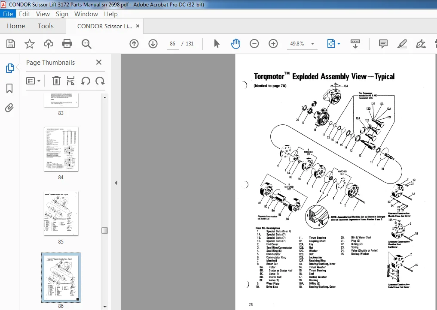The height and width of the screenshot is (310, 437).
Task: Open the zoom level dropdown arrow
Action: tap(312, 44)
